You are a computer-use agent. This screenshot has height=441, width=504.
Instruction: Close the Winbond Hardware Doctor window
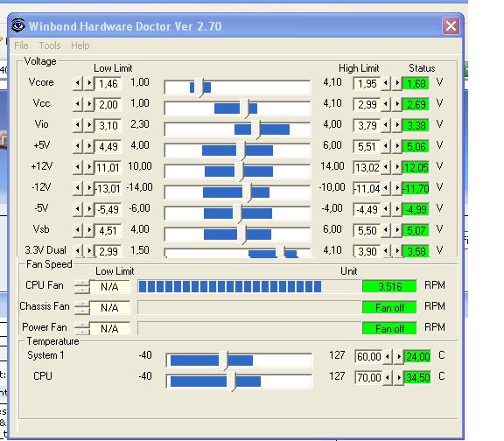pyautogui.click(x=451, y=25)
